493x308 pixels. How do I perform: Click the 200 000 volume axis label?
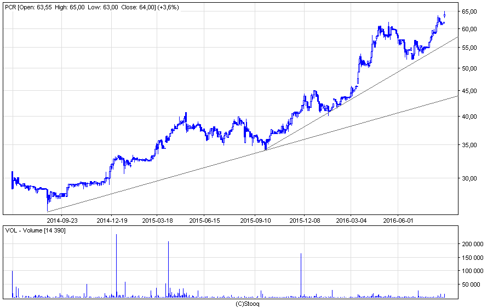472,244
